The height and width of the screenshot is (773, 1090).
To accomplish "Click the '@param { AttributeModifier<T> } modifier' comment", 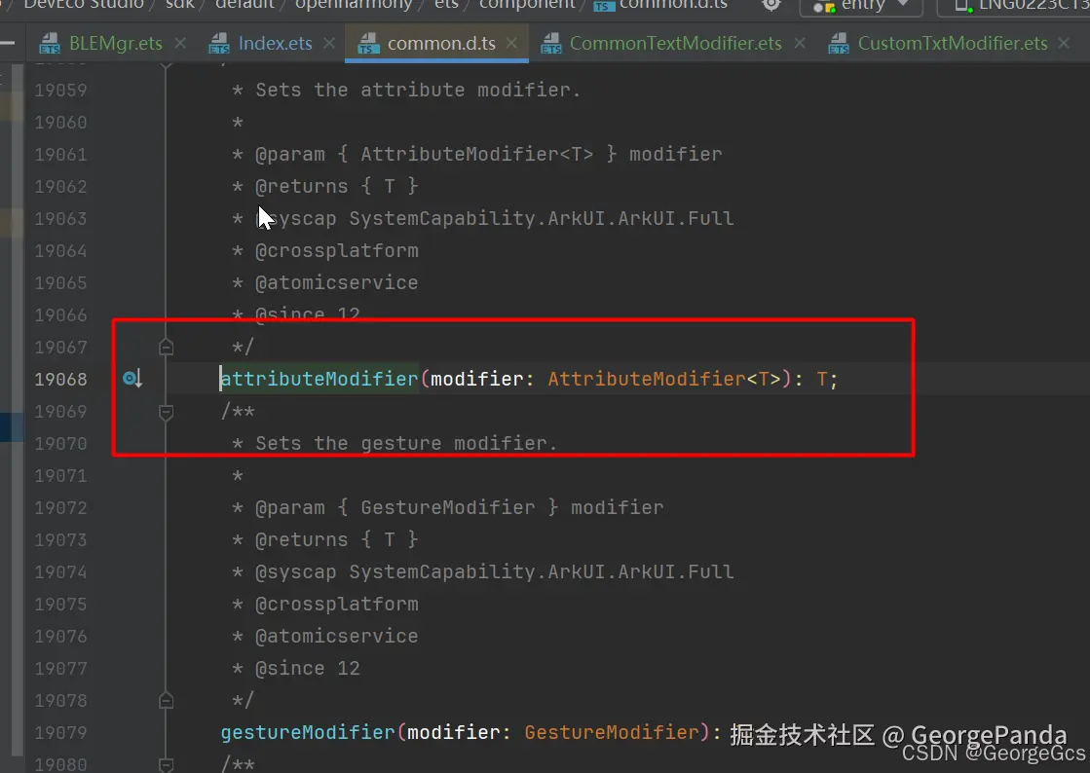I will pyautogui.click(x=489, y=154).
